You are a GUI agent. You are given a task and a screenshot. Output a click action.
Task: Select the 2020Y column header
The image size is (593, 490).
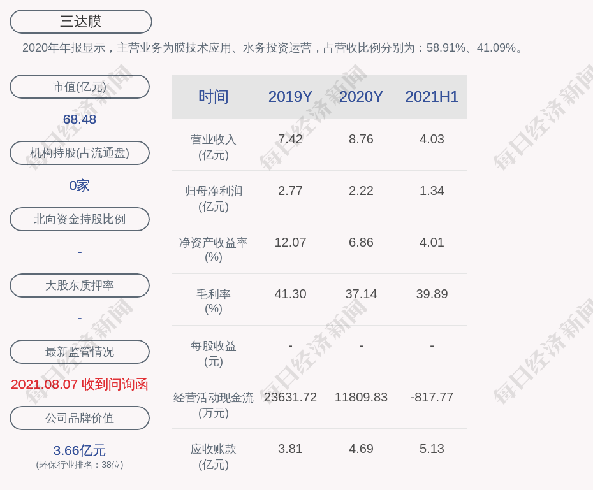(x=361, y=97)
